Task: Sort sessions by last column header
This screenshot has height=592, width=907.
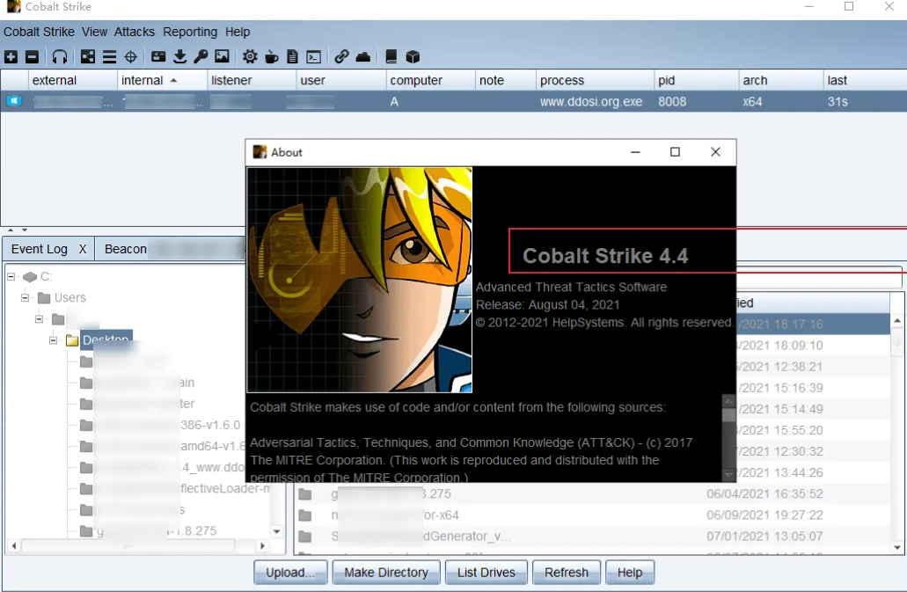Action: (x=865, y=80)
